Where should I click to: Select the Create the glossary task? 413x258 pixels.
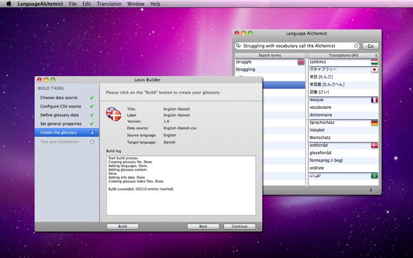click(x=67, y=133)
